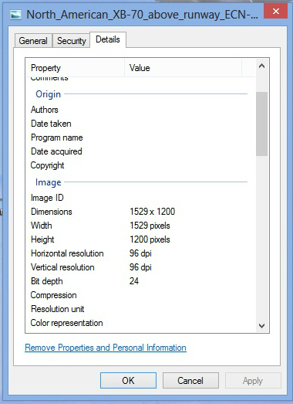Click the scrollbar up arrow
293x404 pixels.
point(261,66)
